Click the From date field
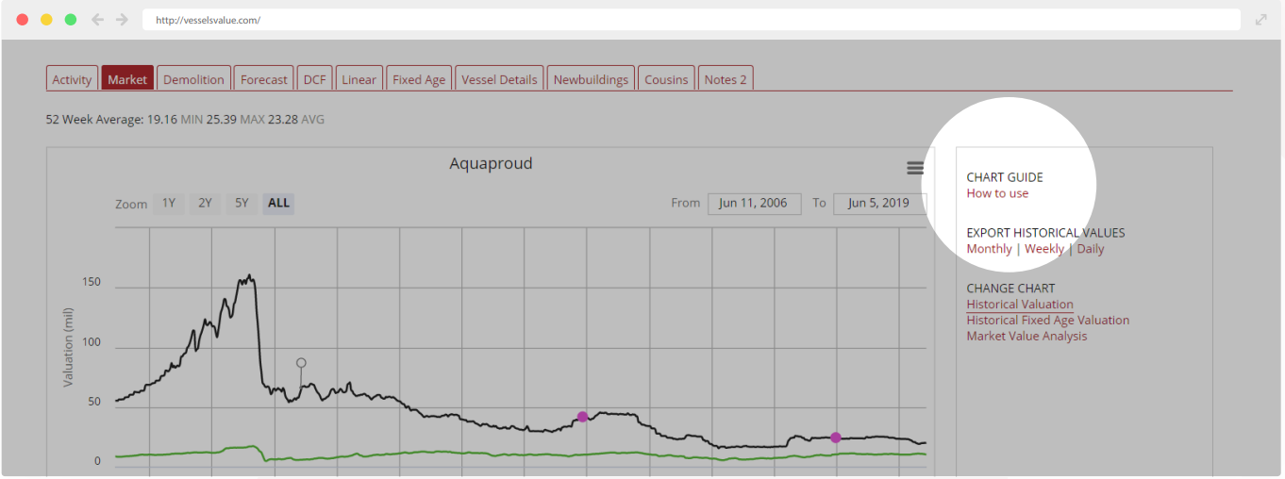 tap(754, 203)
